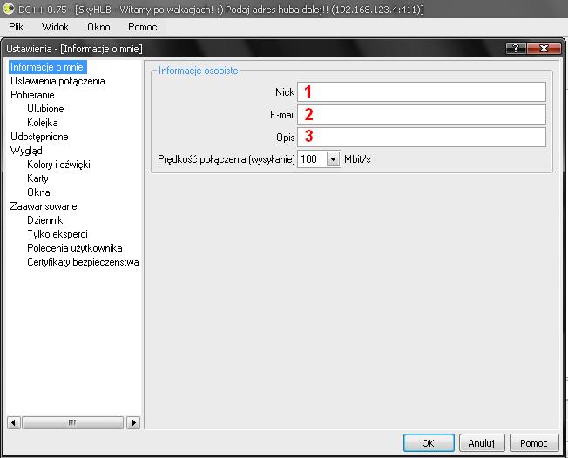568x458 pixels.
Task: Click the tree's right scroll arrow
Action: click(x=133, y=422)
